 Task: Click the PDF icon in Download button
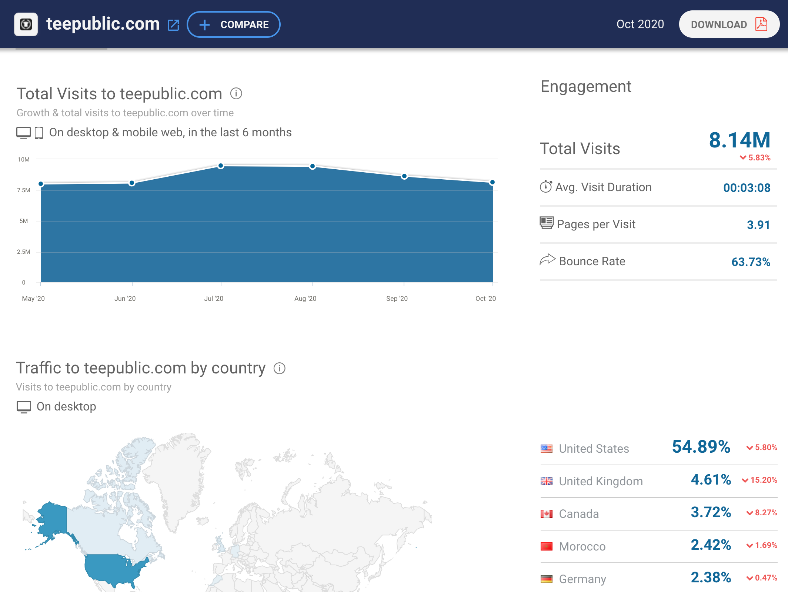pos(761,24)
